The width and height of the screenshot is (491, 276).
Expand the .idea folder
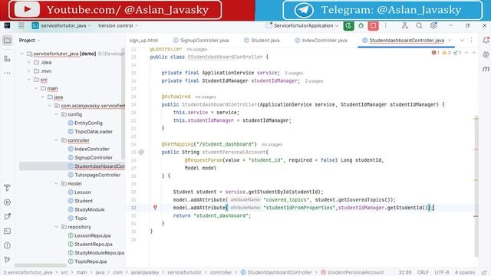[29, 62]
